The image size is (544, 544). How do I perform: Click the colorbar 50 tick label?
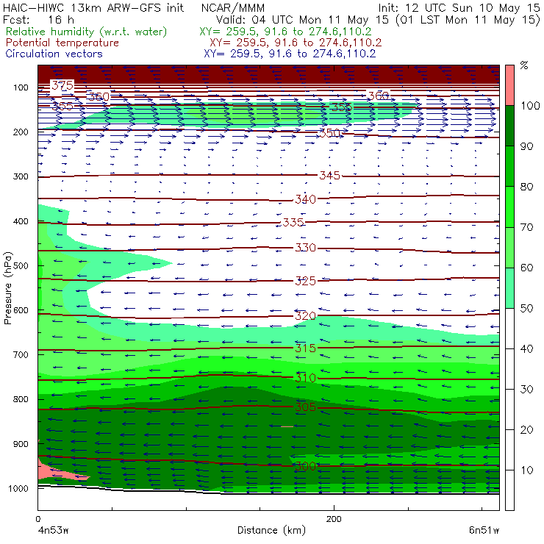click(526, 308)
